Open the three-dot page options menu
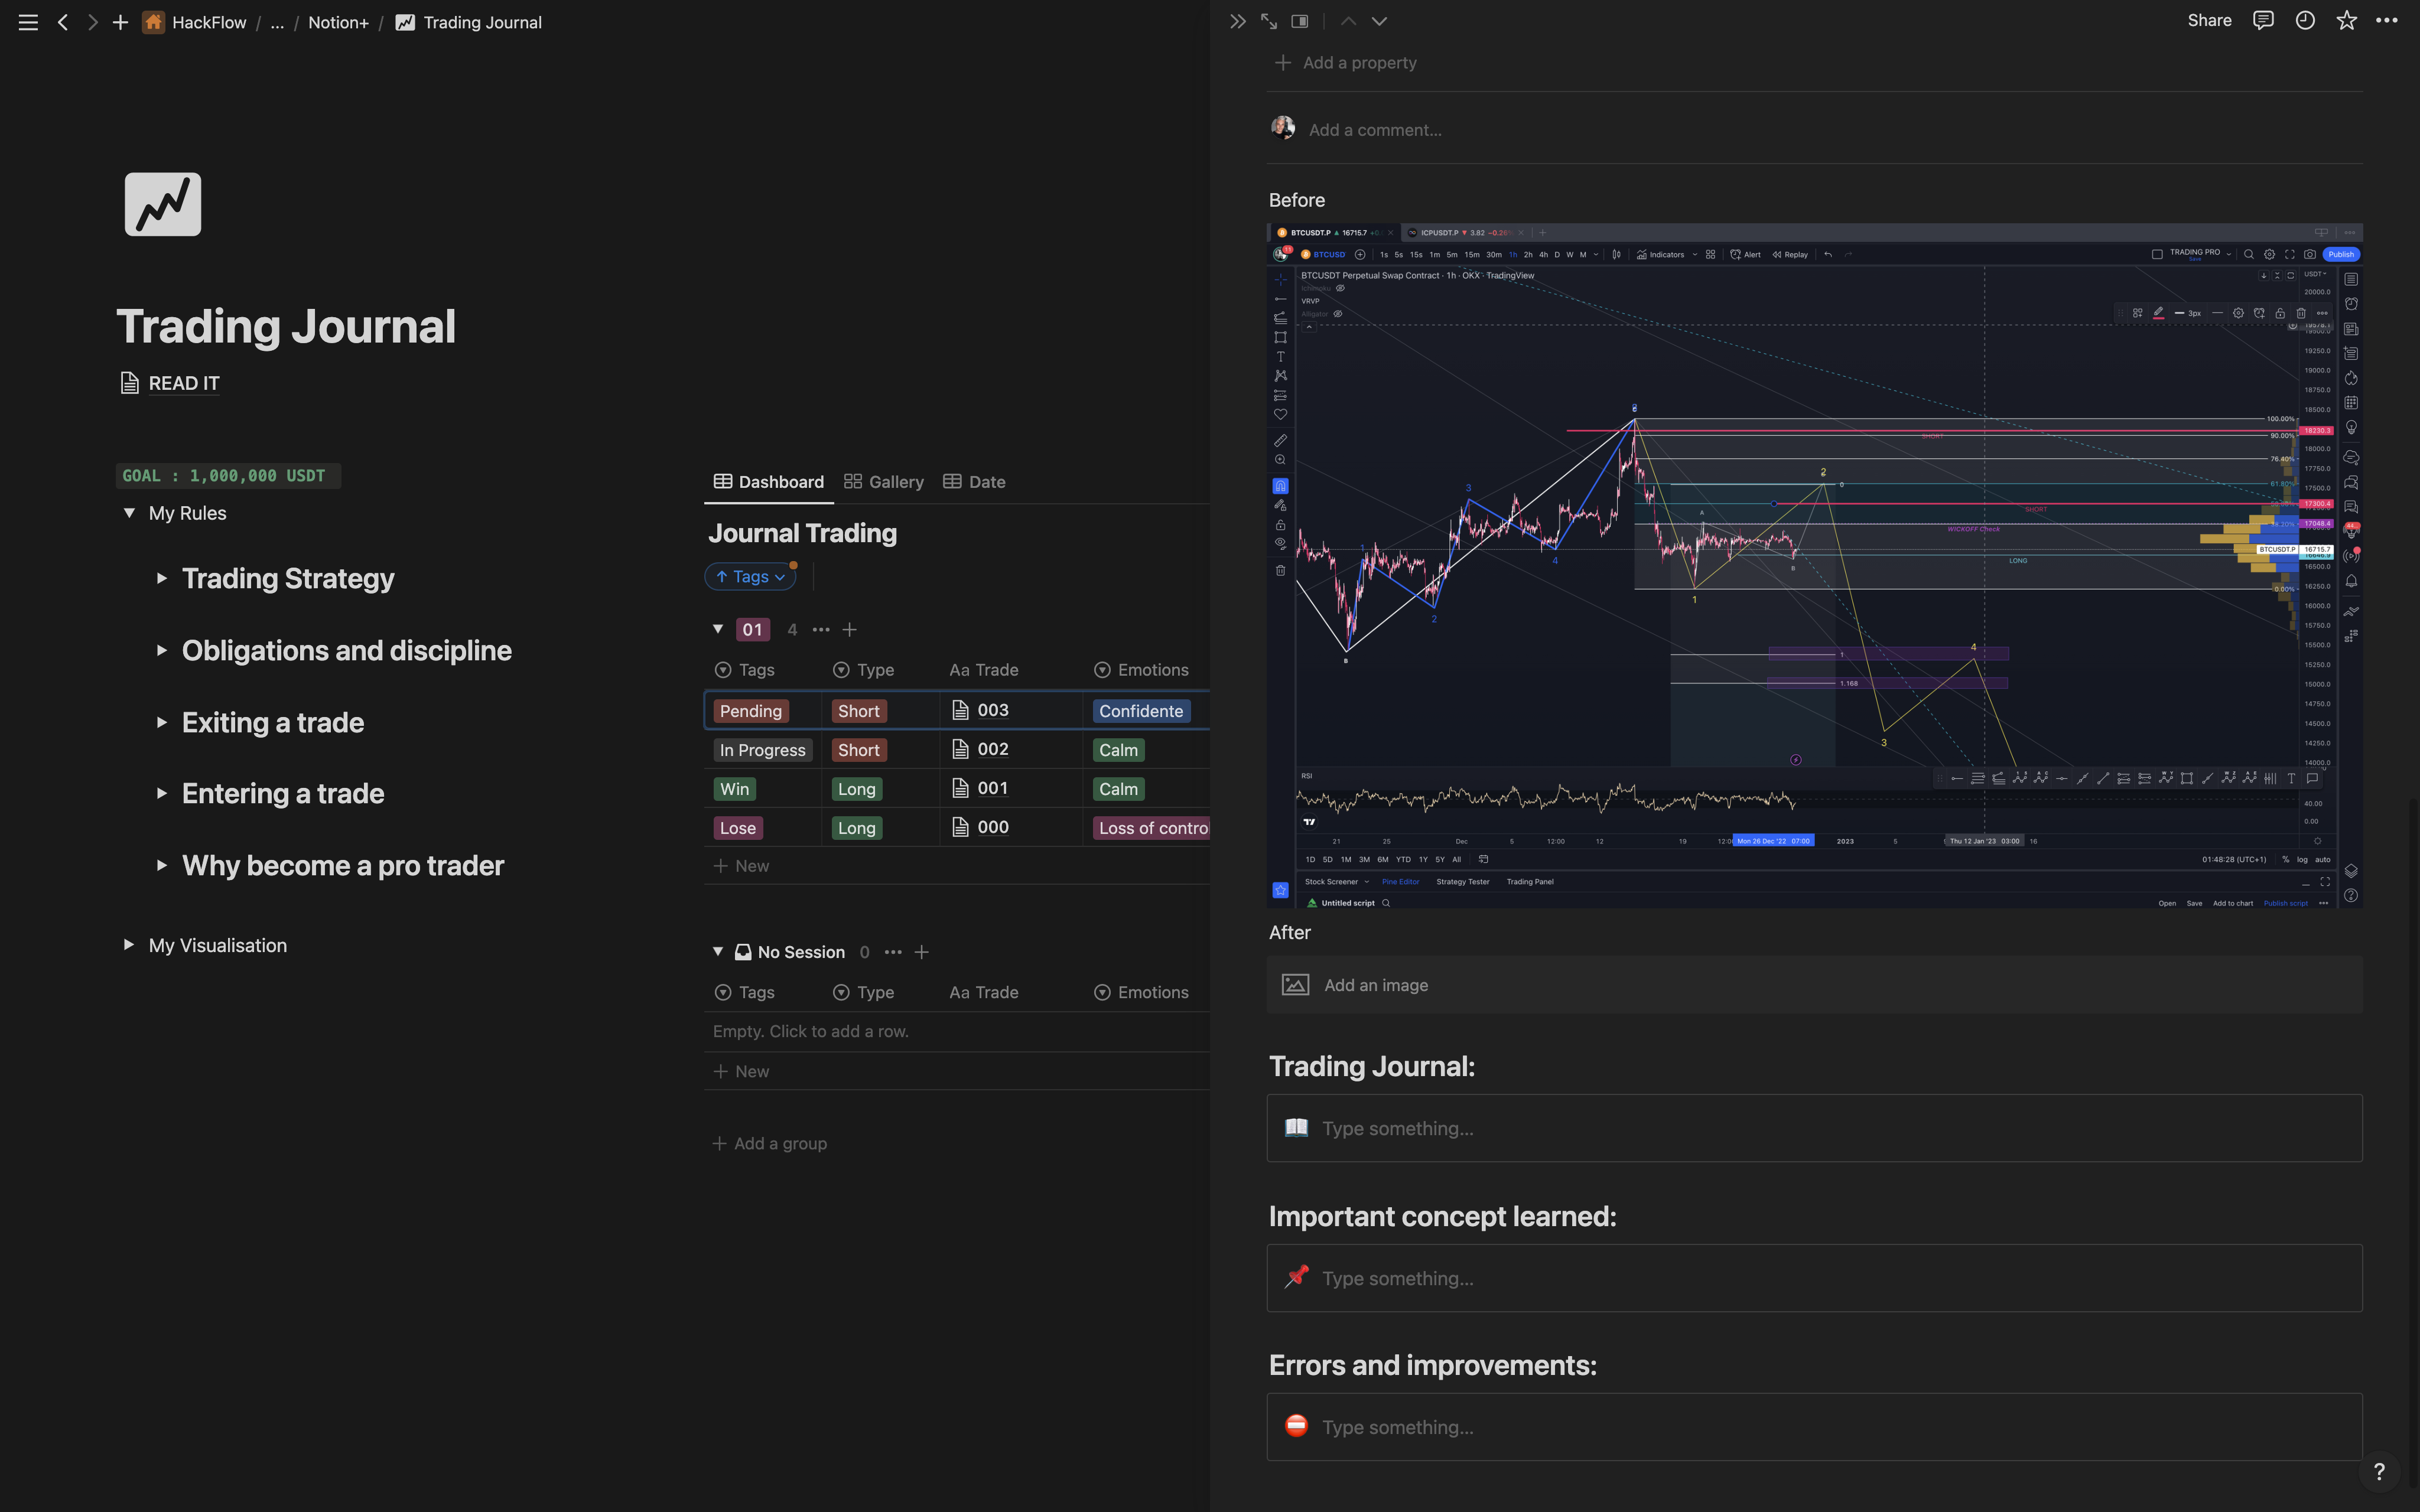The image size is (2420, 1512). 2387,21
